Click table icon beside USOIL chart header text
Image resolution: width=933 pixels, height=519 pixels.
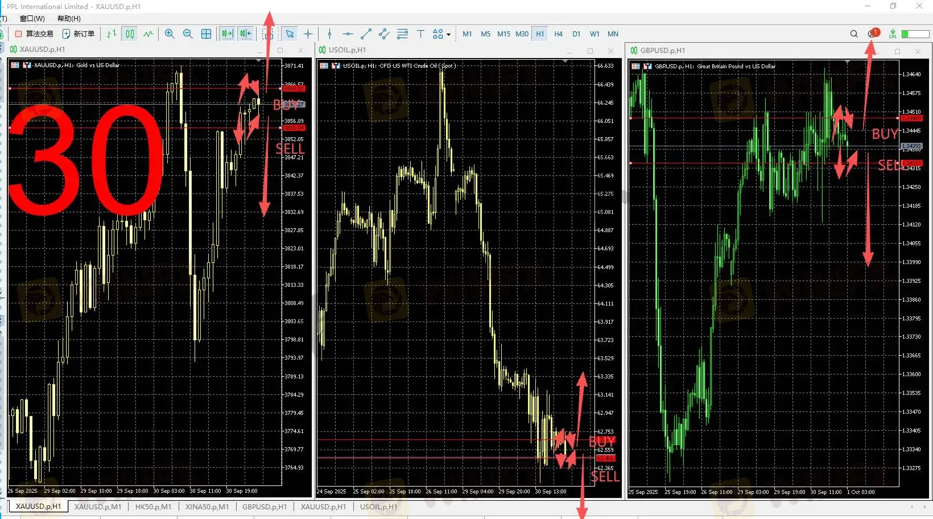pos(324,65)
